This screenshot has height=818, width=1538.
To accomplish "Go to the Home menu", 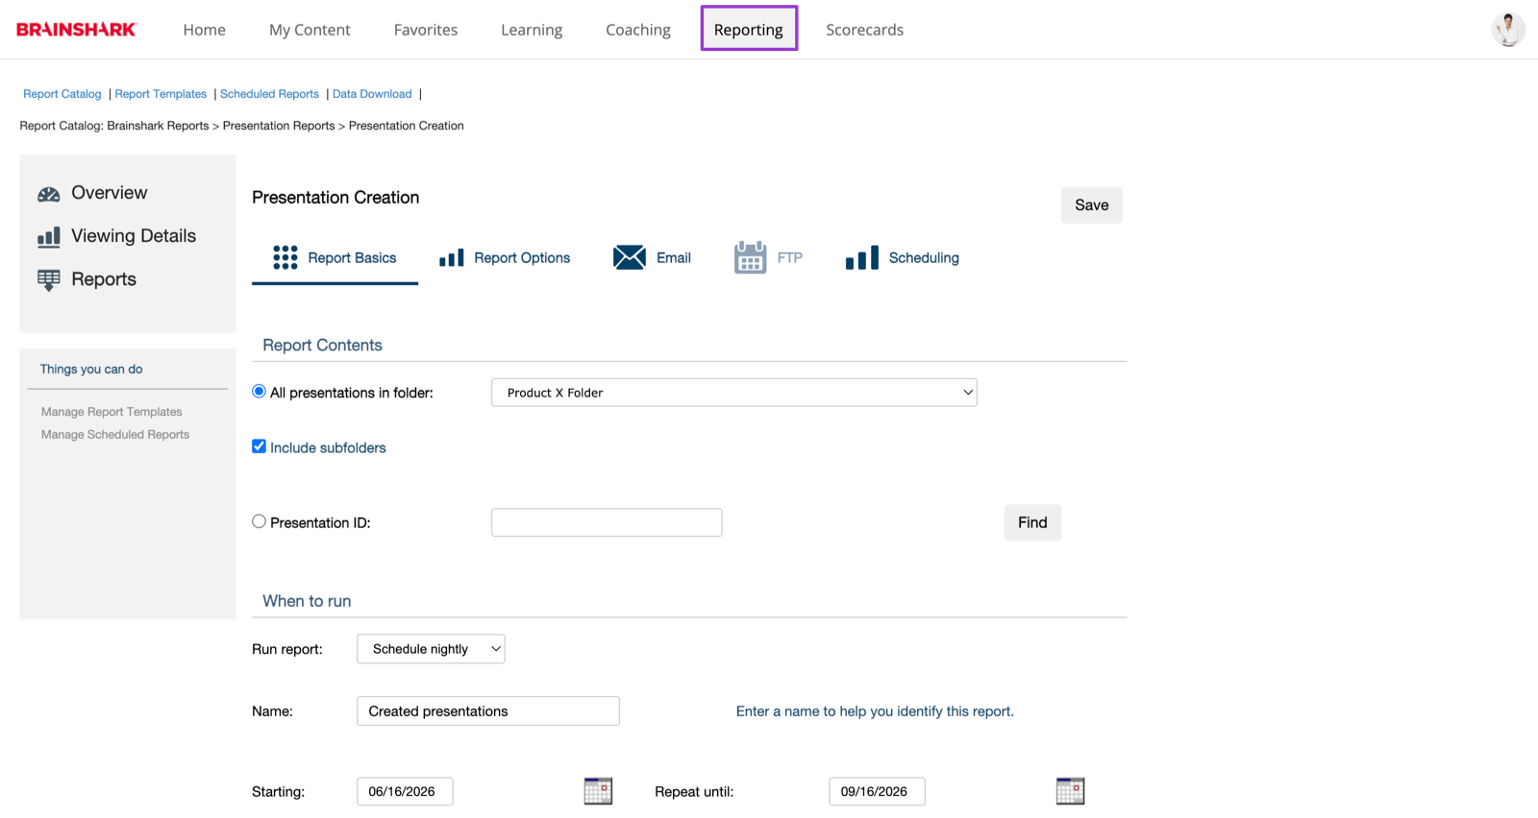I will pyautogui.click(x=205, y=30).
